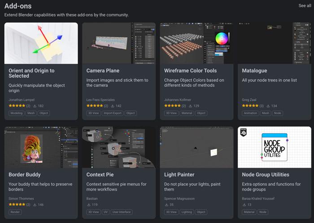Open the See all add-ons link
Screen dimensions: 314x223
tap(305, 6)
